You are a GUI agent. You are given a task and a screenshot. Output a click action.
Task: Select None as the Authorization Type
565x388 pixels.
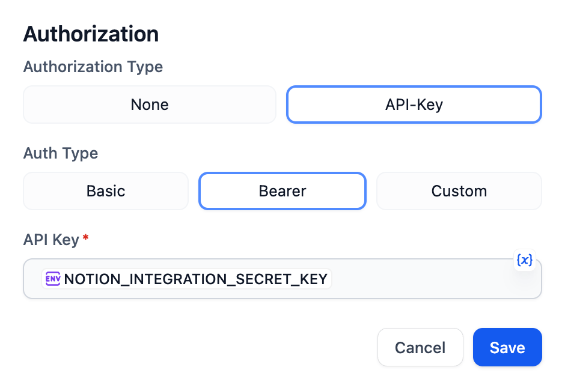[149, 105]
